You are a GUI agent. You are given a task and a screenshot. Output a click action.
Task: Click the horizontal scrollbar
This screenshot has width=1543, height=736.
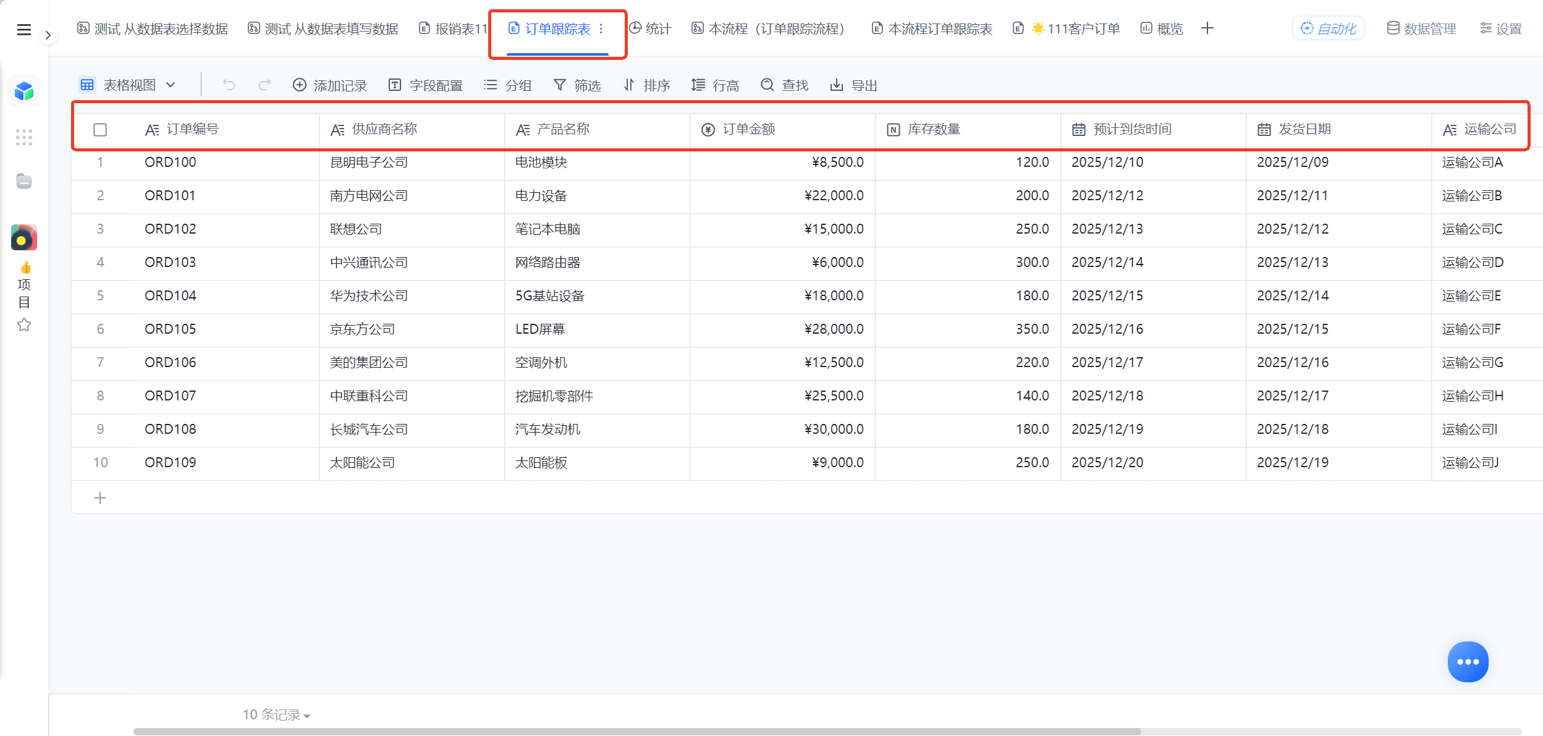tap(637, 732)
